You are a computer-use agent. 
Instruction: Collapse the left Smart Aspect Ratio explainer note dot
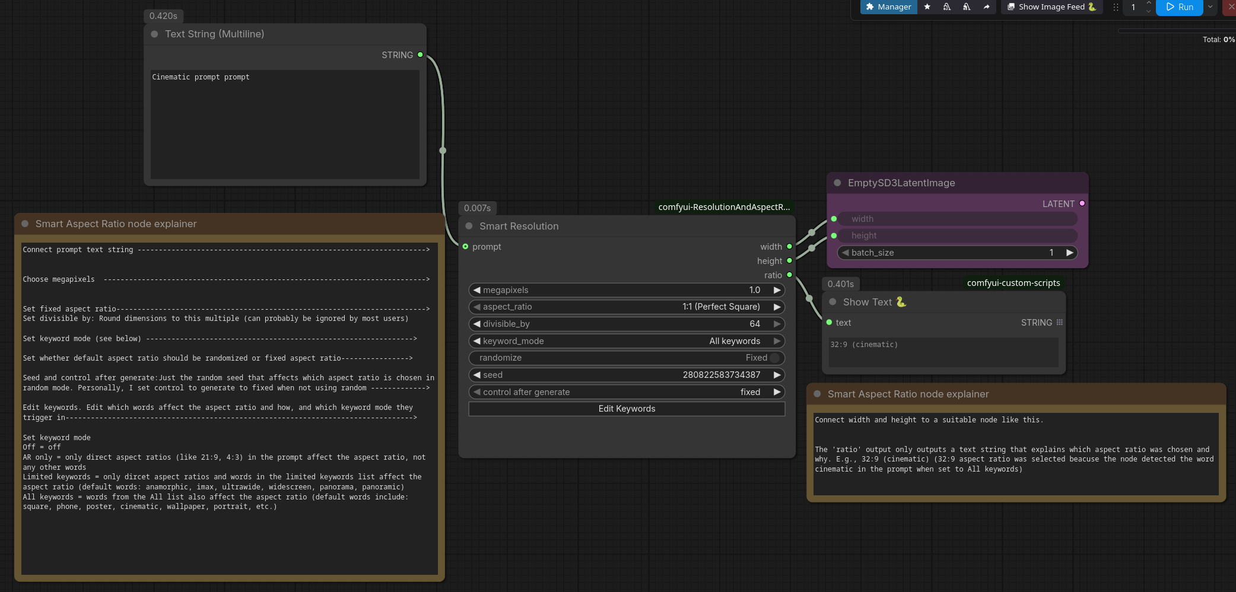pyautogui.click(x=25, y=224)
